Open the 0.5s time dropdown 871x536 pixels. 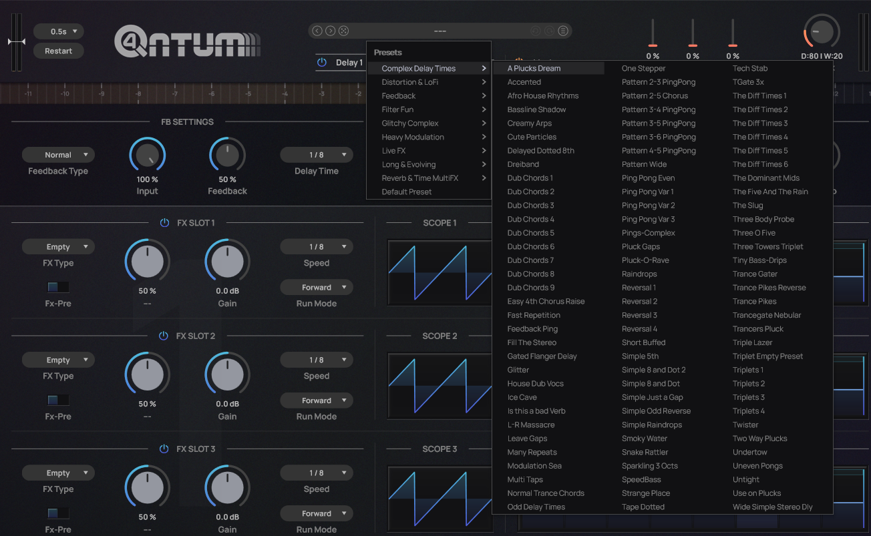[x=58, y=31]
